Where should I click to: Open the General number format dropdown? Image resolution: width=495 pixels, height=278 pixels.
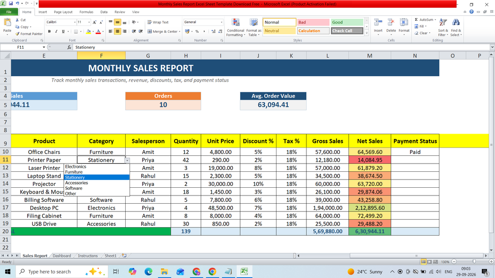(221, 22)
